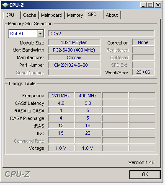165x185 pixels.
Task: Click the 400 MHz frequency cell
Action: pos(88,96)
